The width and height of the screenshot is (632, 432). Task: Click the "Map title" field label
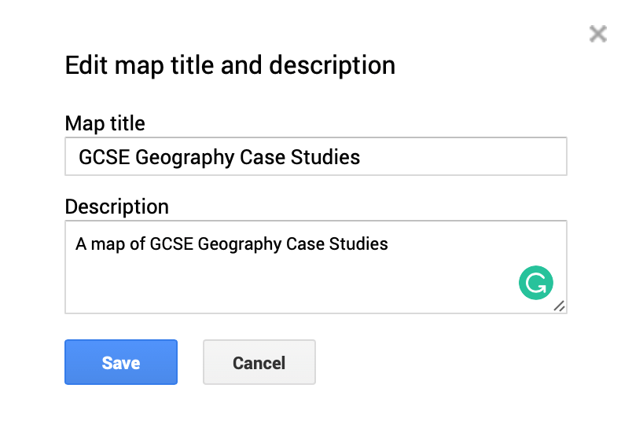pyautogui.click(x=105, y=123)
